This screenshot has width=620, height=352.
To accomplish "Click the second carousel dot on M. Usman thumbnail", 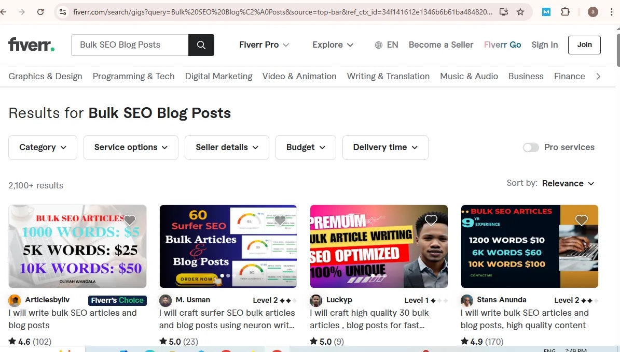I will (228, 275).
